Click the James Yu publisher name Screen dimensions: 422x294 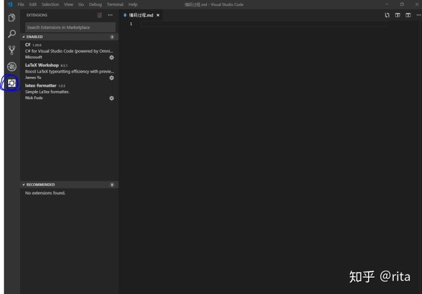[33, 77]
